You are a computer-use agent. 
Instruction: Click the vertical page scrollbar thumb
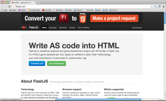165,18
